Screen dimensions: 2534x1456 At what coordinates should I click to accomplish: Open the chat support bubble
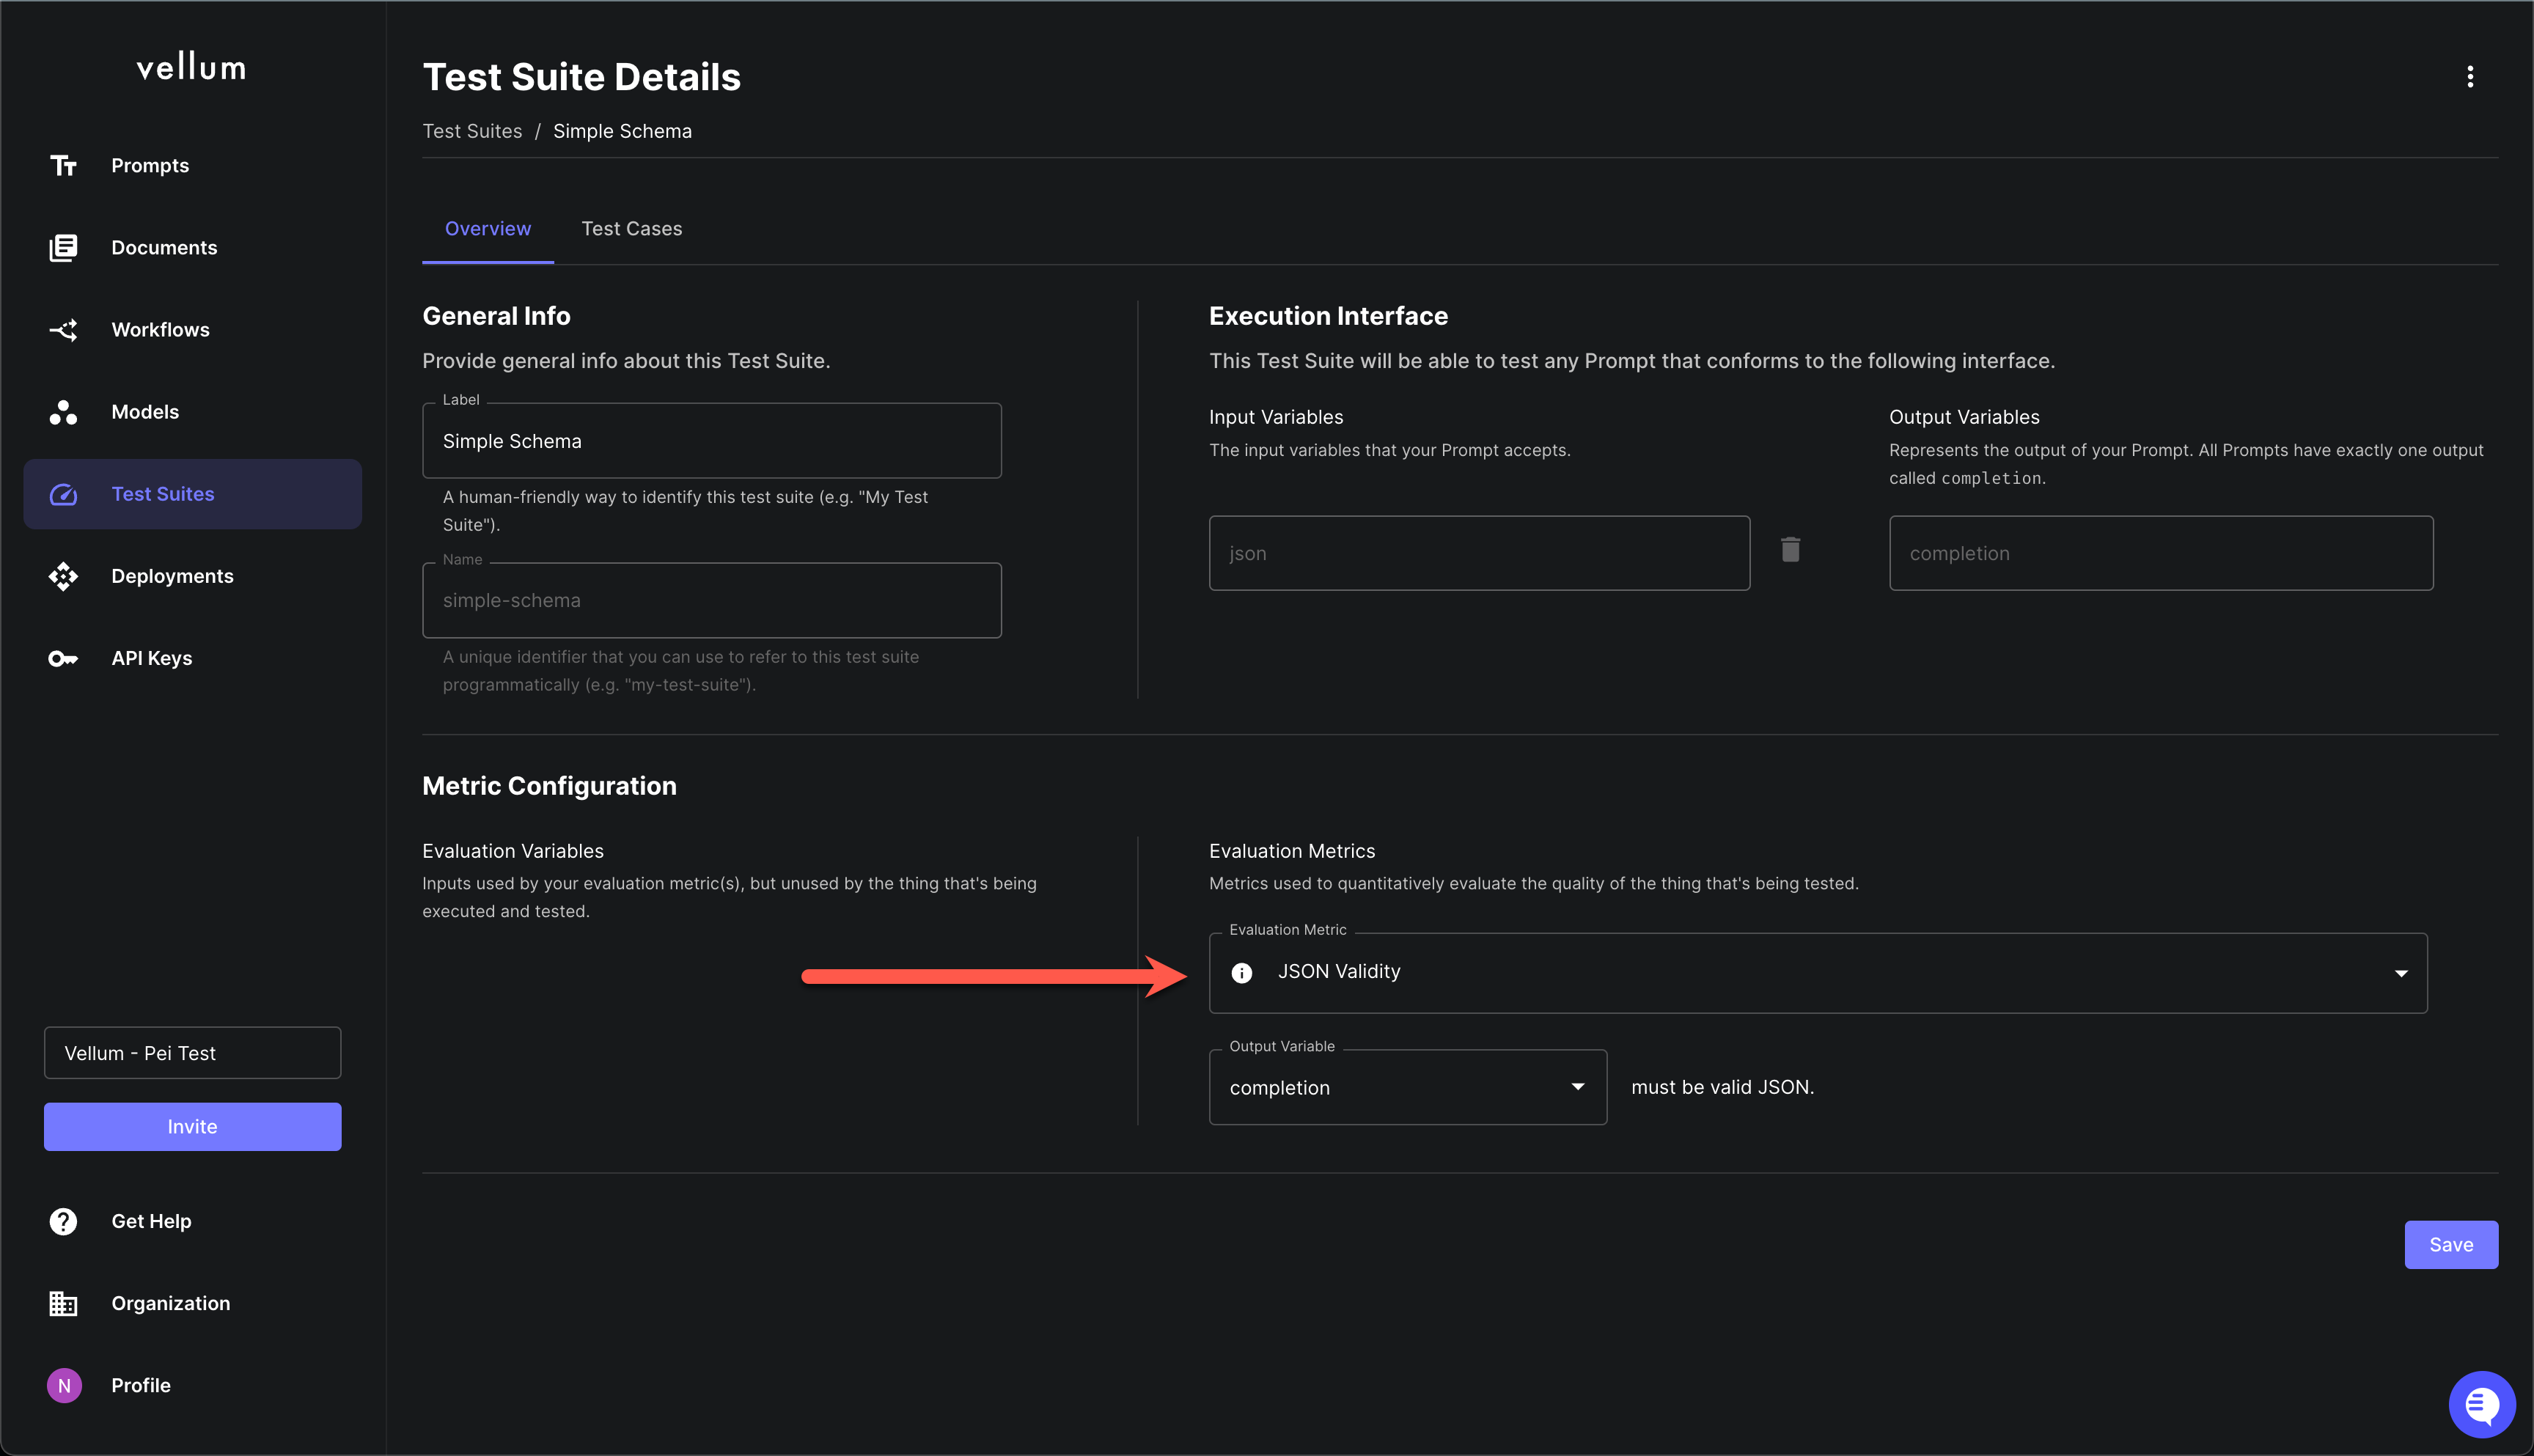pos(2481,1404)
